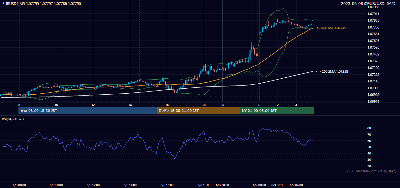Click the price axis label 1.06916
Viewport: 400px width, 188px height.
[x=373, y=102]
